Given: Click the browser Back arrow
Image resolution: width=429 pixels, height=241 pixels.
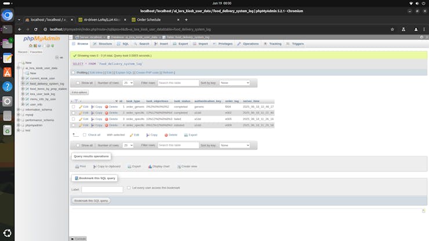Looking at the screenshot, I should tap(20, 30).
